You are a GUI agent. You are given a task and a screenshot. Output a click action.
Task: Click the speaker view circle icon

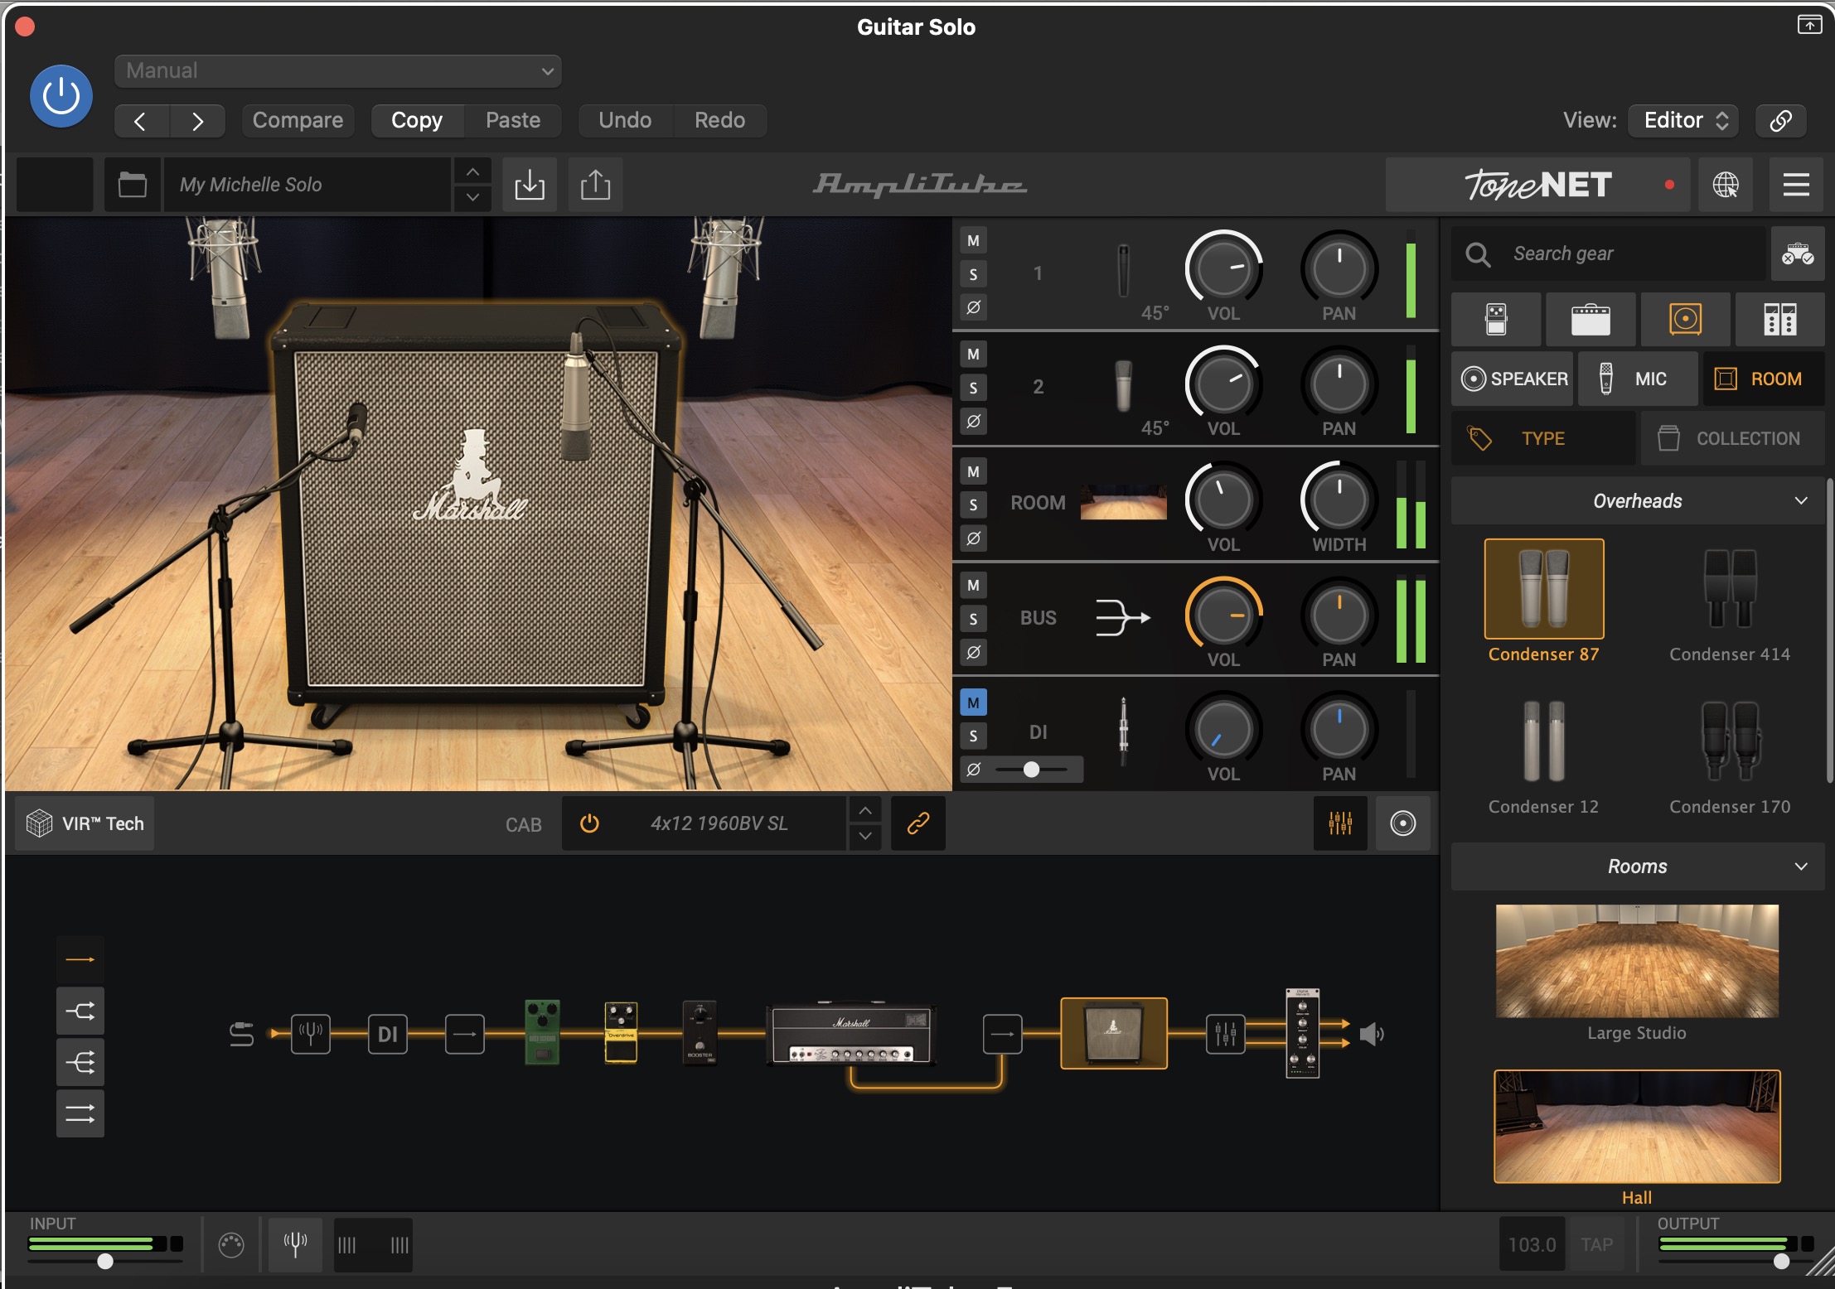tap(1402, 823)
